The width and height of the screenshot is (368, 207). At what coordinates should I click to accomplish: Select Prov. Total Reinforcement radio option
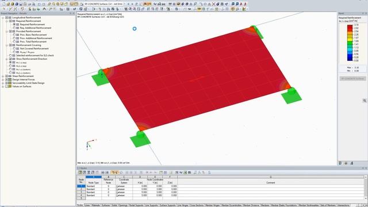click(x=14, y=41)
